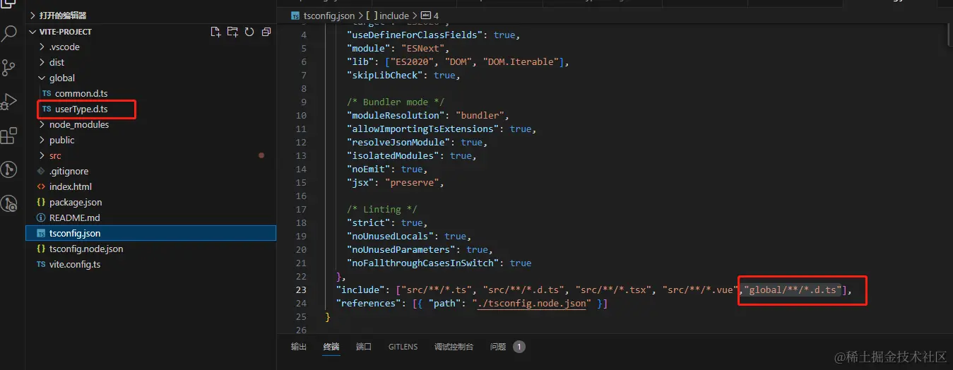Open vite.config.ts file
This screenshot has width=953, height=370.
[x=75, y=265]
